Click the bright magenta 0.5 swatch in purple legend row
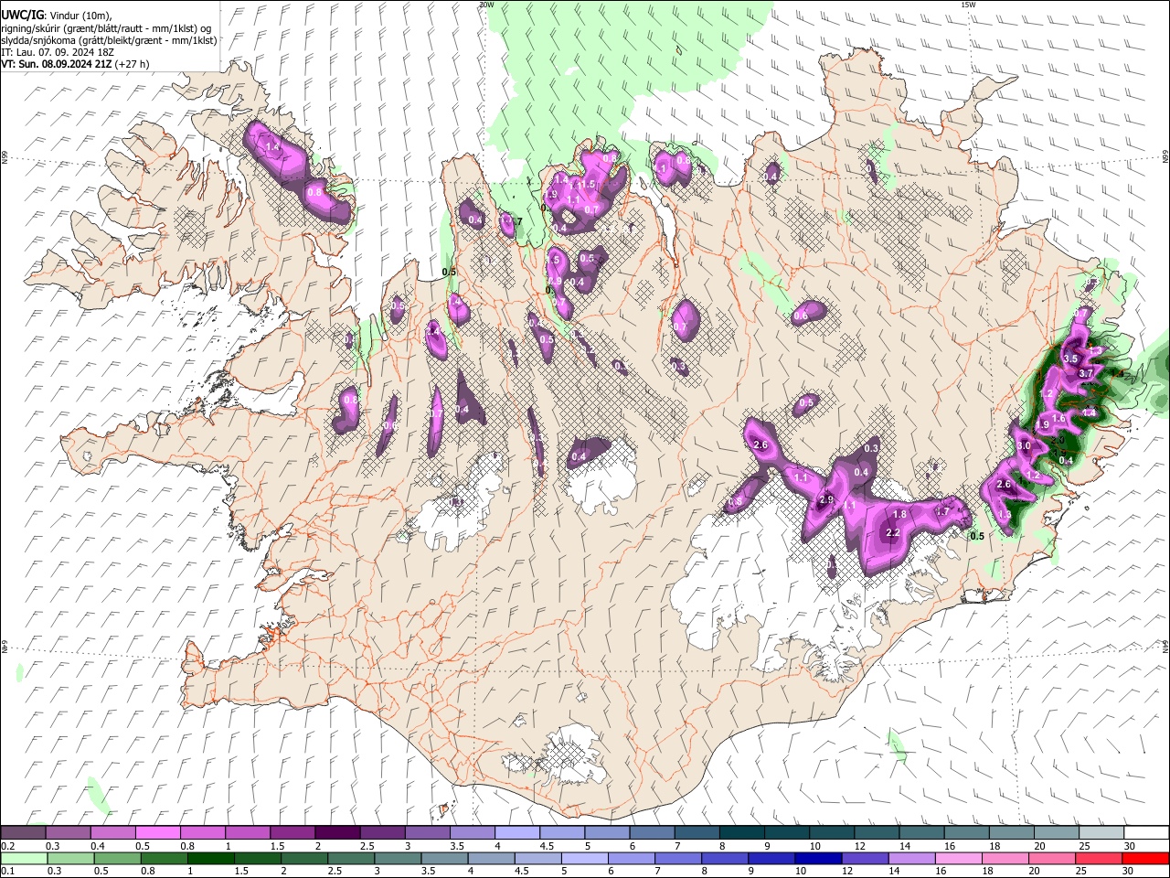 click(x=157, y=833)
